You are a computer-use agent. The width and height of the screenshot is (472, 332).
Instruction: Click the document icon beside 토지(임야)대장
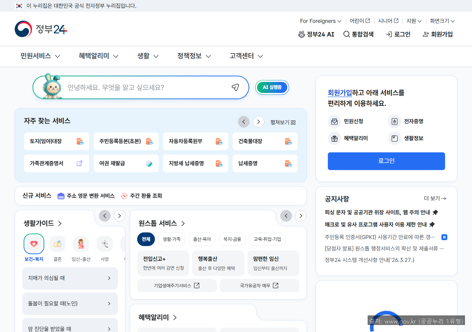(80, 141)
